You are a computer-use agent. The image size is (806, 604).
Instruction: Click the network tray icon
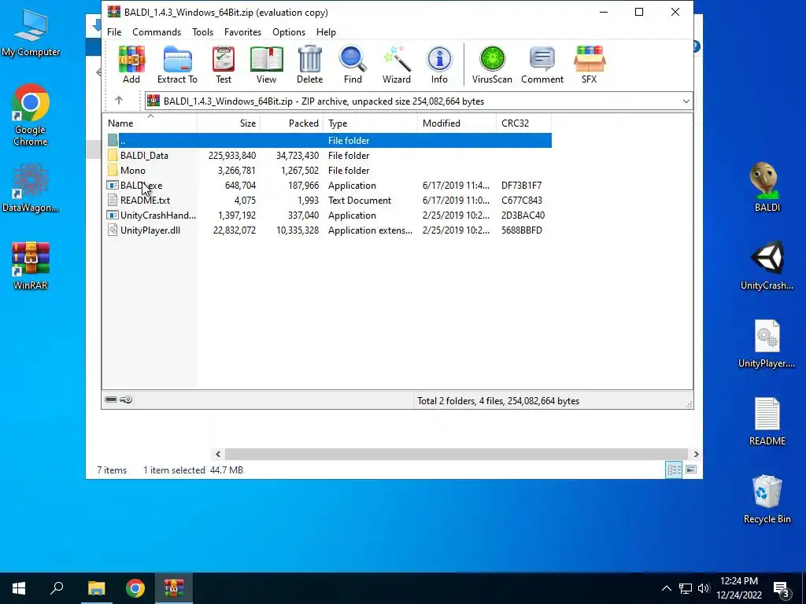click(686, 588)
